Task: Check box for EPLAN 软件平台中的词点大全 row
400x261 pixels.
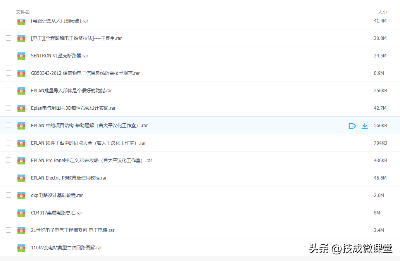Action: 9,143
